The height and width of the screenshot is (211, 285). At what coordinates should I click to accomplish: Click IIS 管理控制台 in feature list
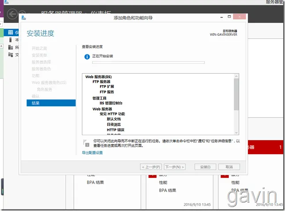[111, 103]
